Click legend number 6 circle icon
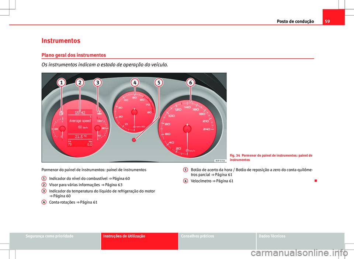354x259 pixels. coord(185,181)
